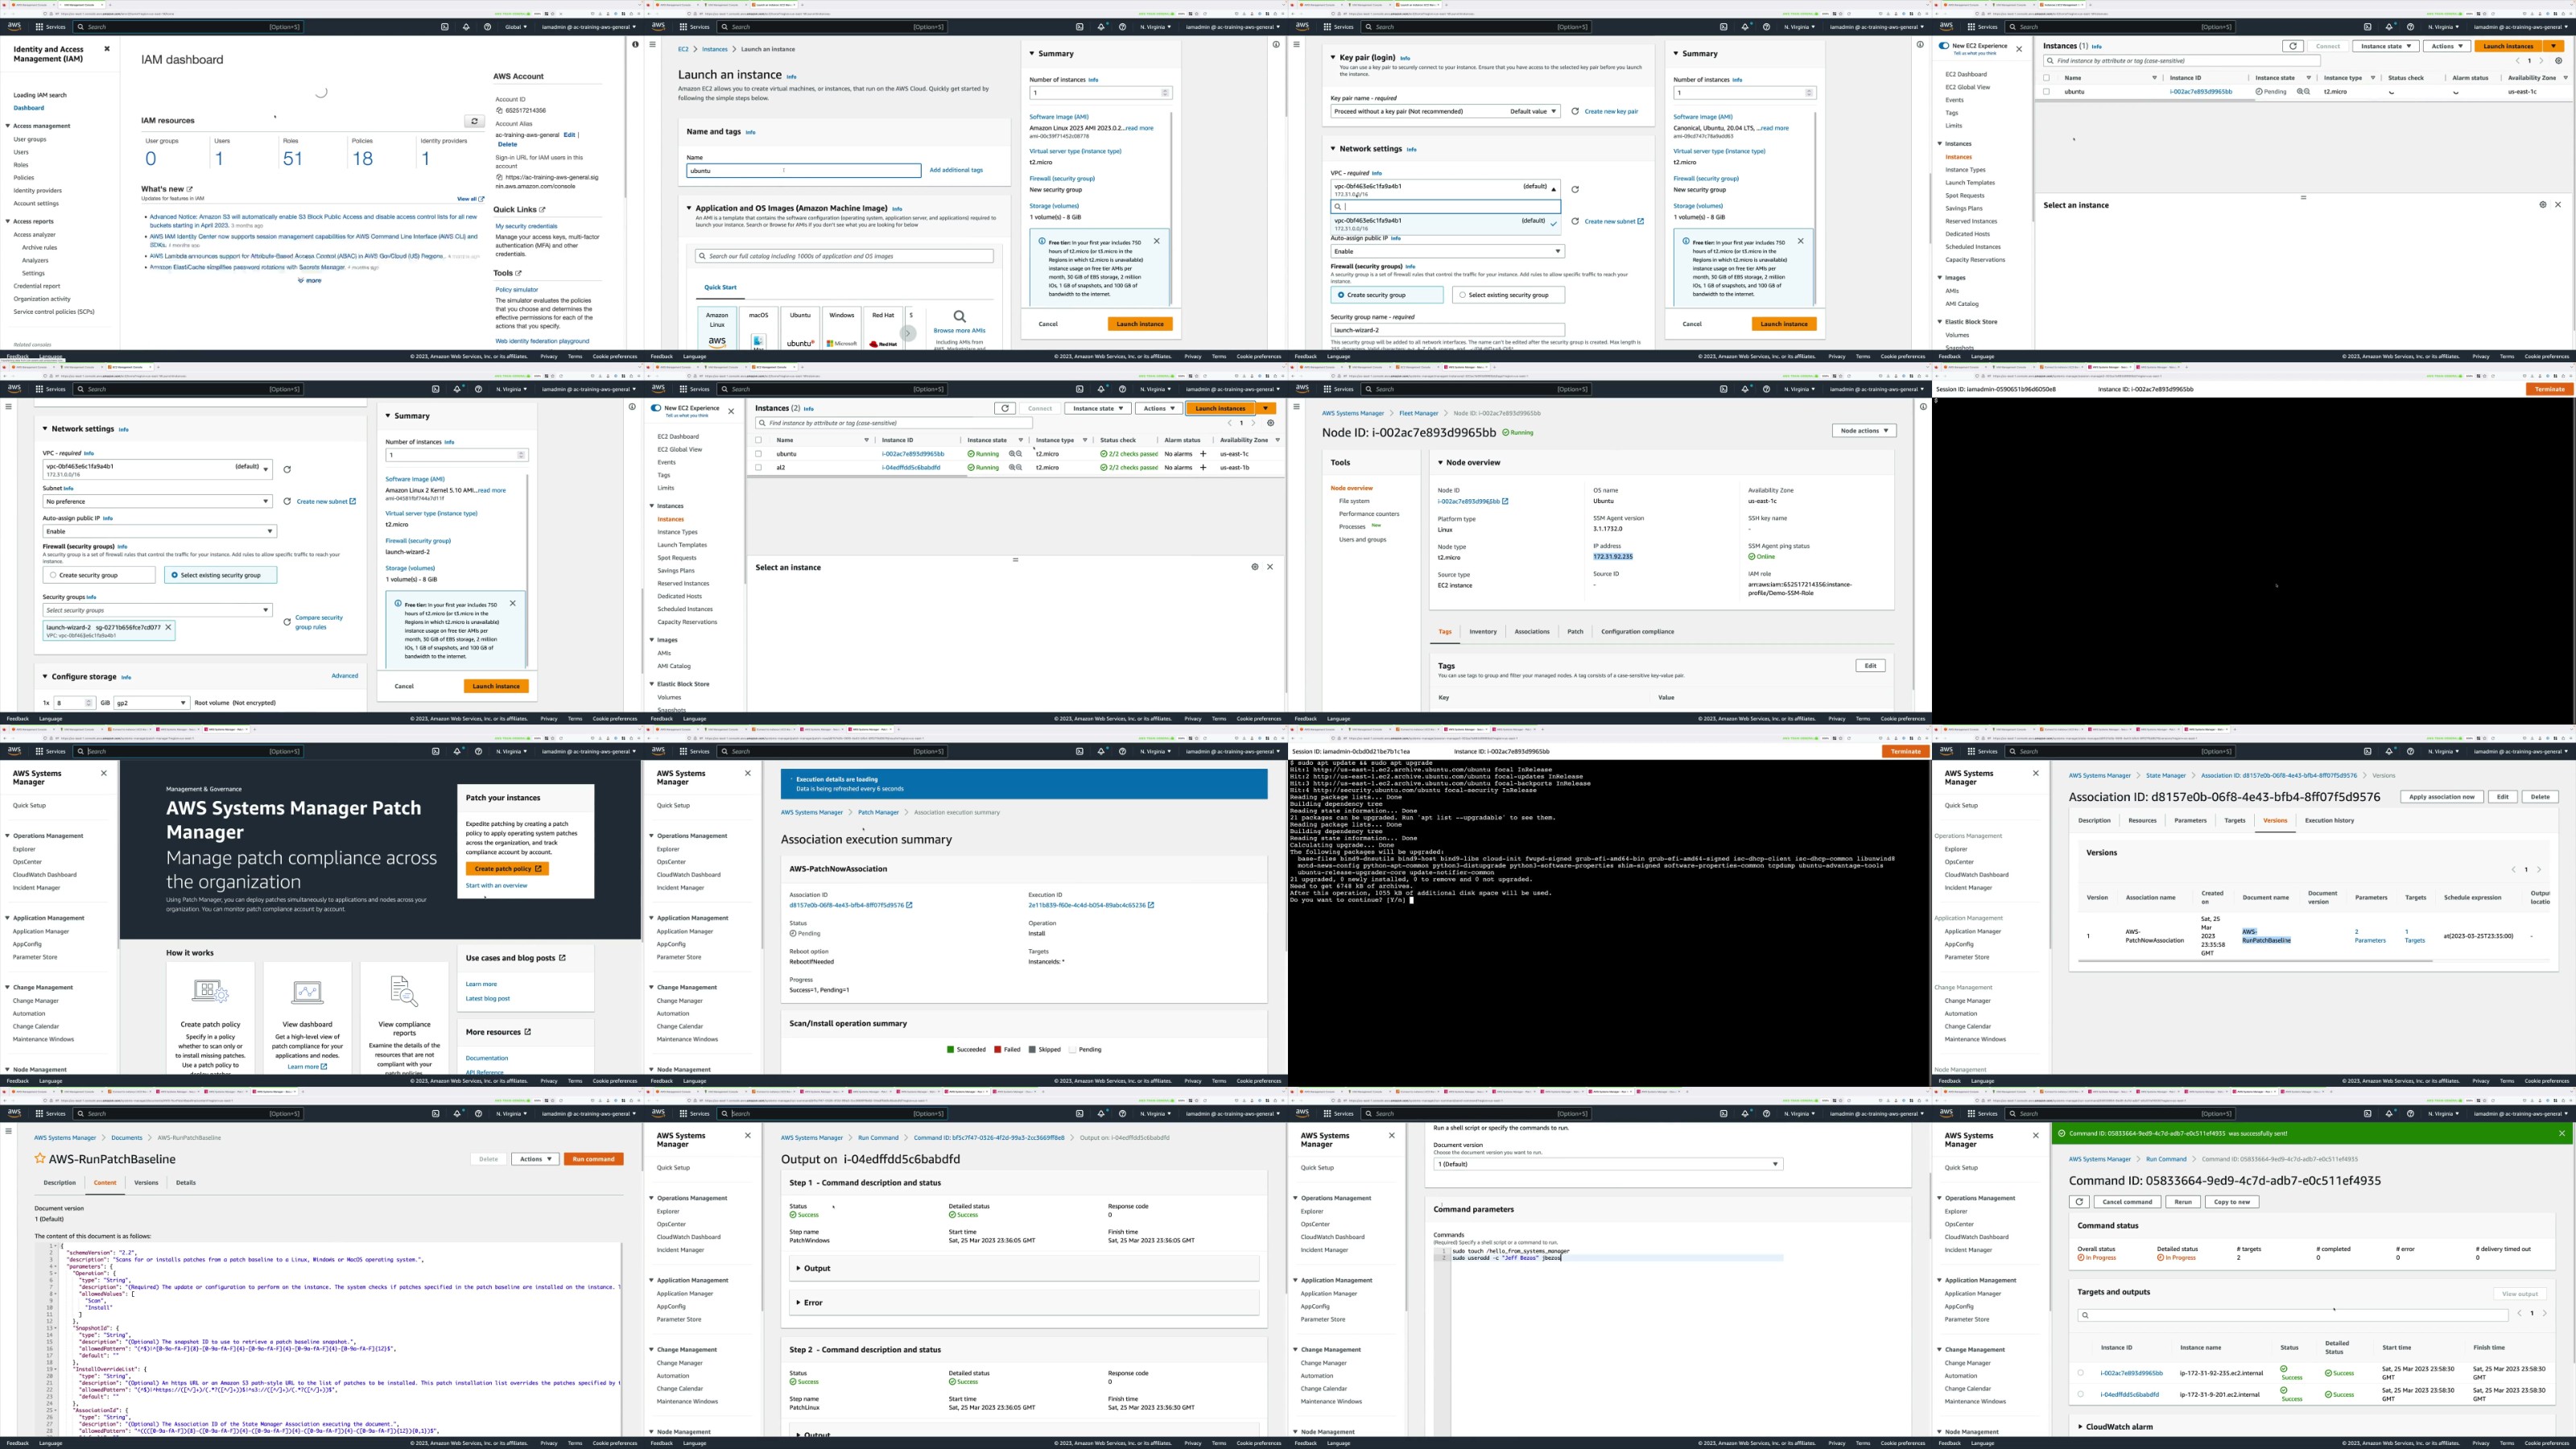
Task: Select radio button for ip-172-31-92-235 target row
Action: (2081, 1373)
